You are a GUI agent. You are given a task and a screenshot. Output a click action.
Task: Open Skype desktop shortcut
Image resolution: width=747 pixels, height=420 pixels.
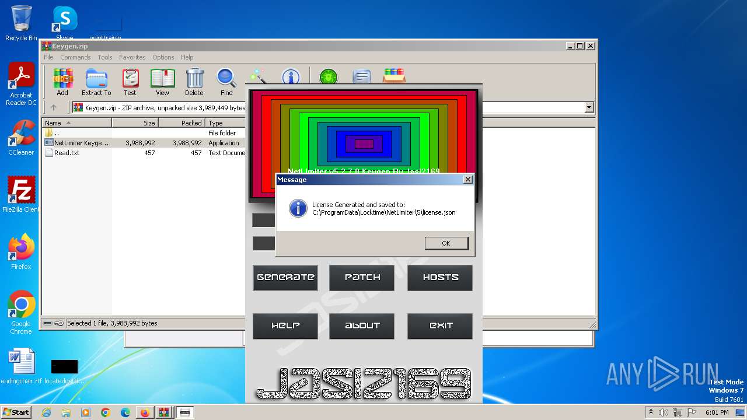point(64,23)
